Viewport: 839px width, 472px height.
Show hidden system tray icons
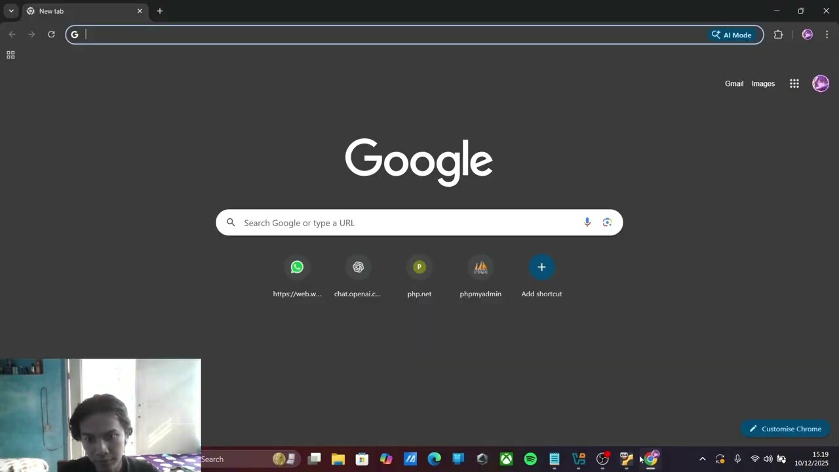click(703, 459)
